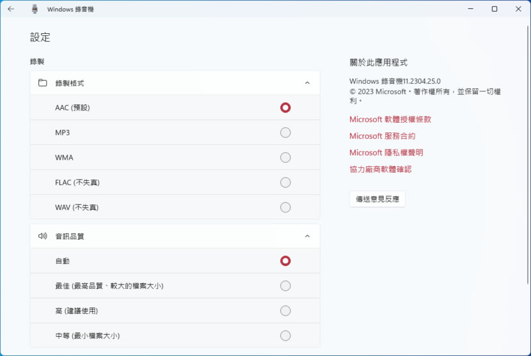531x356 pixels.
Task: Click the 音訊品質 header text
Action: coord(70,236)
